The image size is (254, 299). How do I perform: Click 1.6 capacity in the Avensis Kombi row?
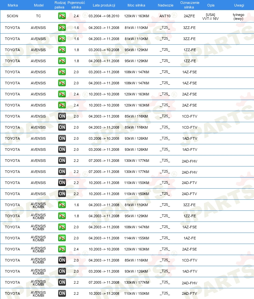(x=76, y=205)
